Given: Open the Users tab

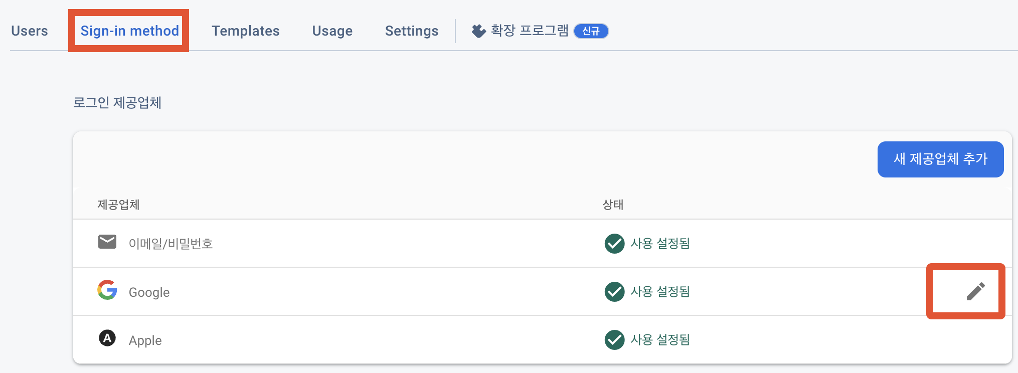Looking at the screenshot, I should tap(30, 31).
